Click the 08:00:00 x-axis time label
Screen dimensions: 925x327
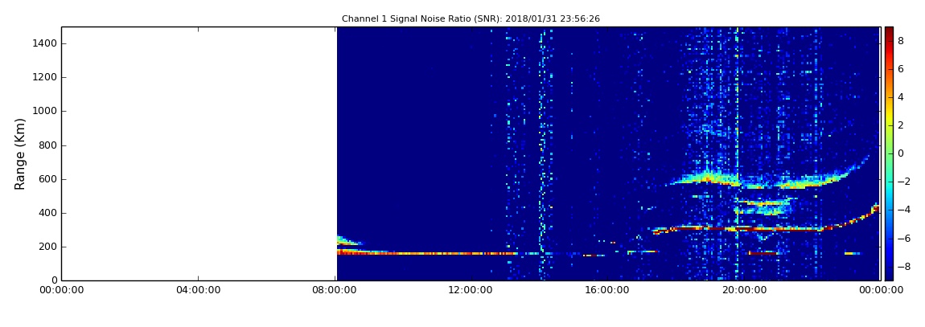click(335, 290)
